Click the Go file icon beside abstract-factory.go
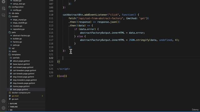 point(11,35)
